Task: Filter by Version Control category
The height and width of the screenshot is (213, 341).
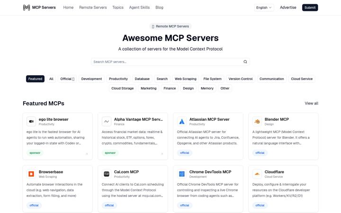Action: point(241,79)
